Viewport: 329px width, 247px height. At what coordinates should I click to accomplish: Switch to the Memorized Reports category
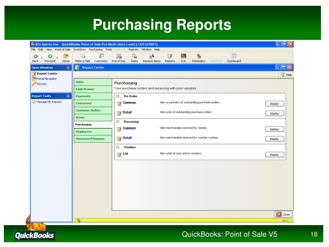point(93,139)
